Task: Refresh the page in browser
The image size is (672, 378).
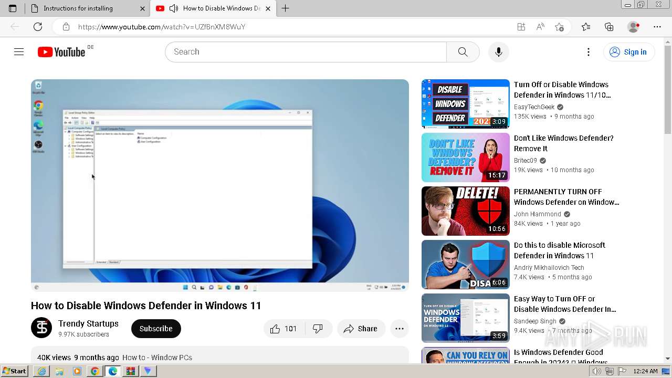Action: [38, 27]
